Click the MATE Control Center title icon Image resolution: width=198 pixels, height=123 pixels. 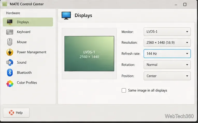pyautogui.click(x=5, y=4)
